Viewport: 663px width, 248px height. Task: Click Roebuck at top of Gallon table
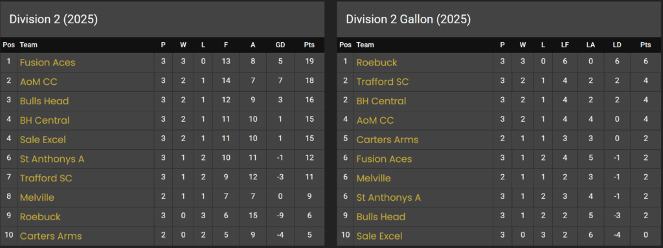point(377,63)
